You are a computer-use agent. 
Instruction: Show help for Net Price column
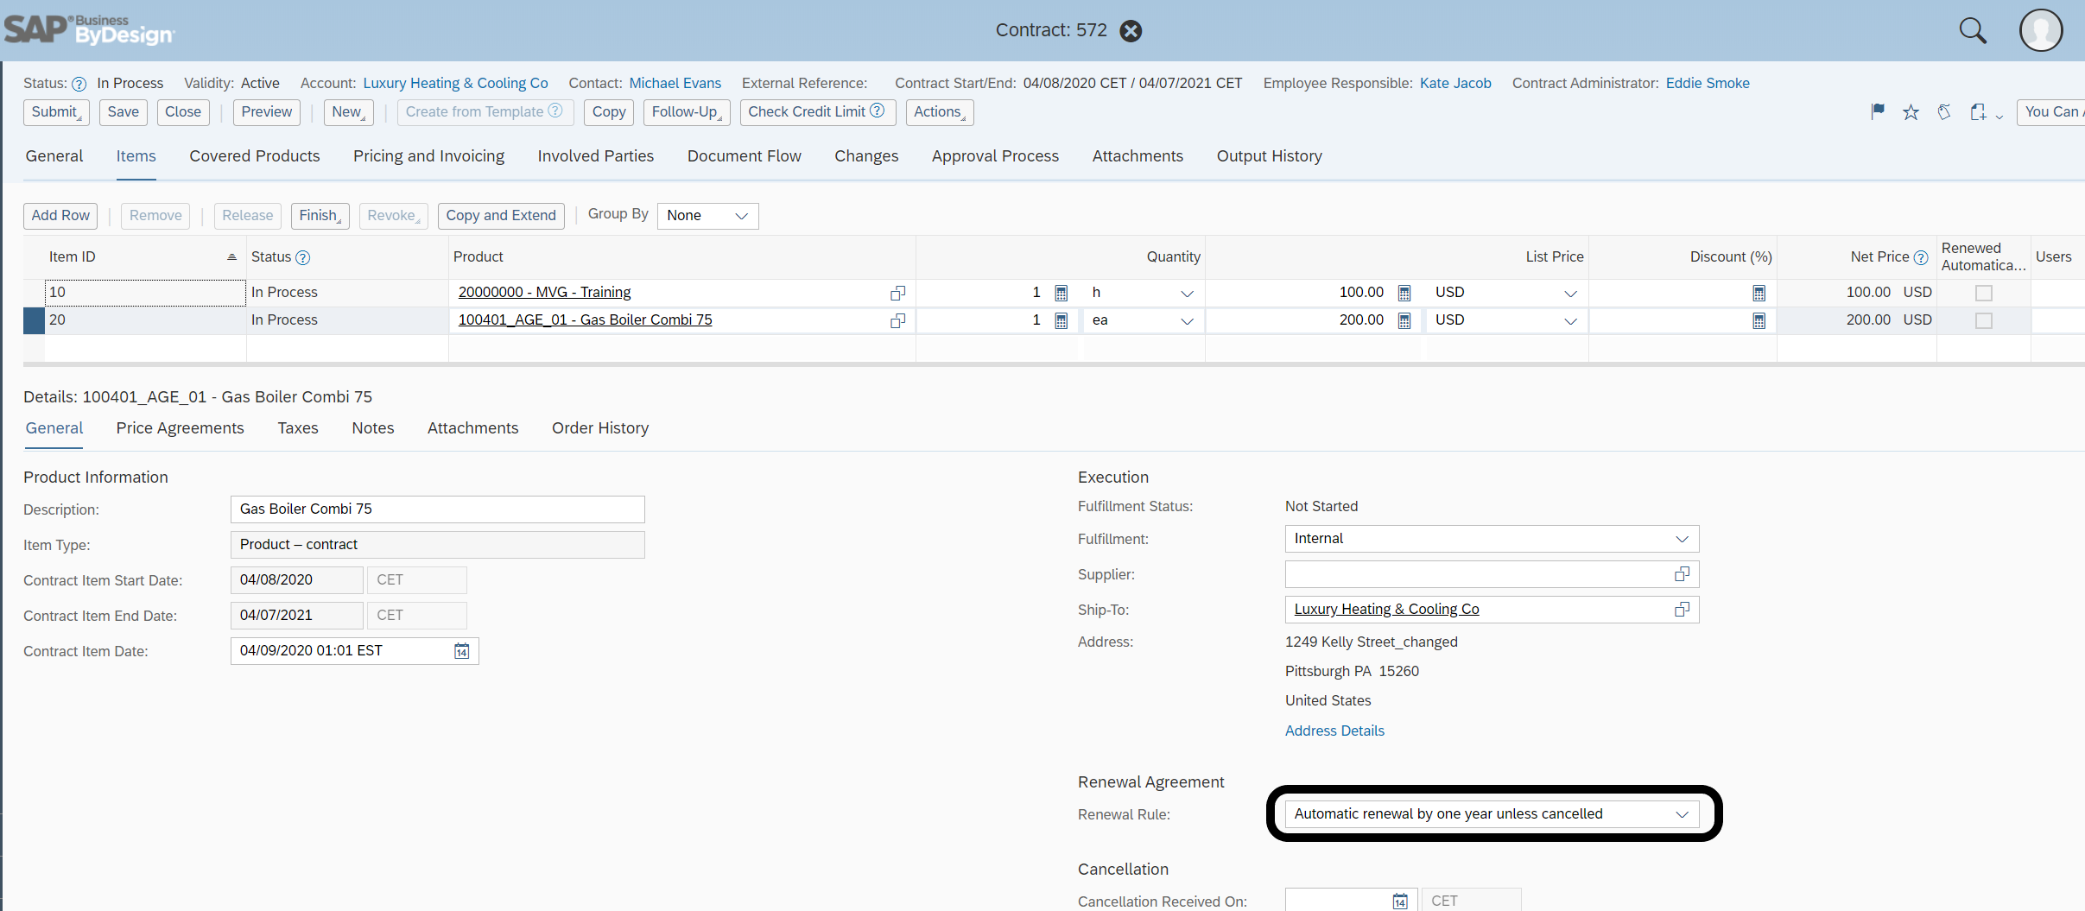(1921, 257)
